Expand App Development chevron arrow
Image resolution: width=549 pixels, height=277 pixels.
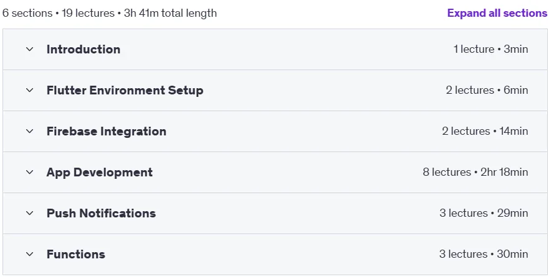tap(30, 172)
